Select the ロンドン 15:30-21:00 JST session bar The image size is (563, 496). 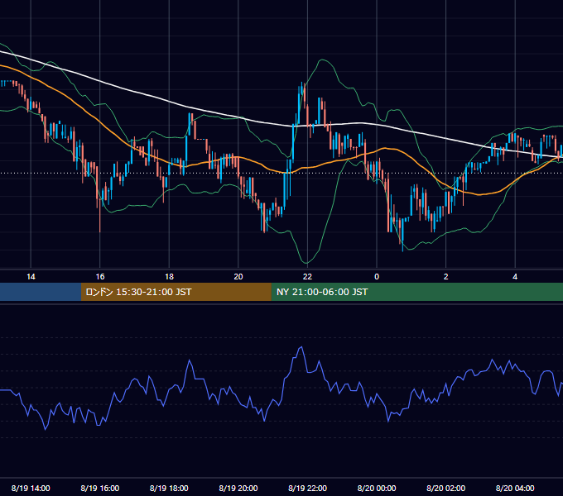click(176, 292)
